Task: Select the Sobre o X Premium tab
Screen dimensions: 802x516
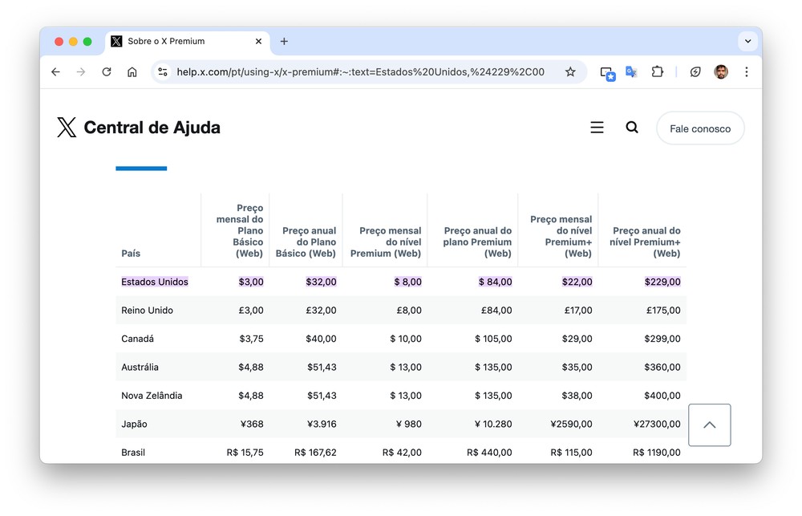Action: (187, 42)
